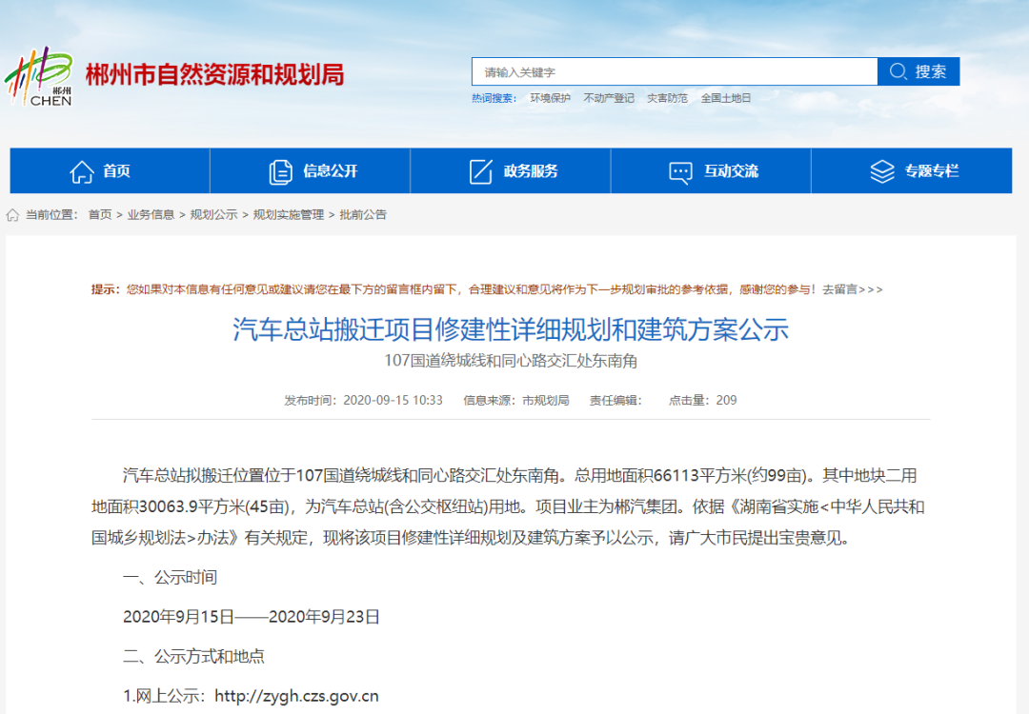Click hot search term 灾害防范
The width and height of the screenshot is (1029, 714).
coord(667,98)
